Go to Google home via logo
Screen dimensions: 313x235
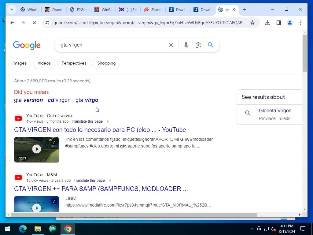coord(27,45)
